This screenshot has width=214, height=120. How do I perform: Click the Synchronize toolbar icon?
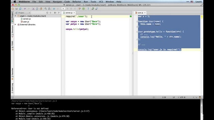tap(20, 9)
